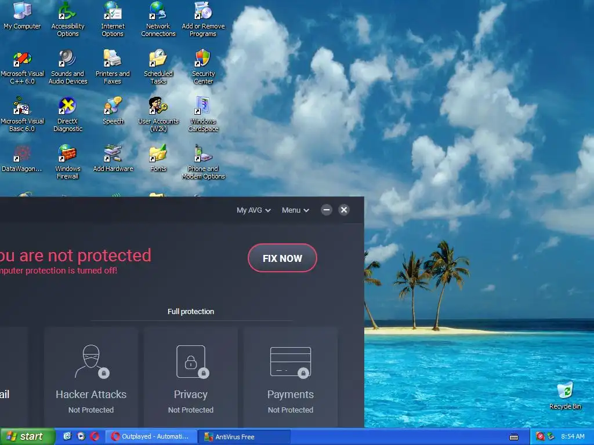Click 'Not Protected' under Hacker Attacks
Image resolution: width=594 pixels, height=445 pixels.
pos(91,410)
